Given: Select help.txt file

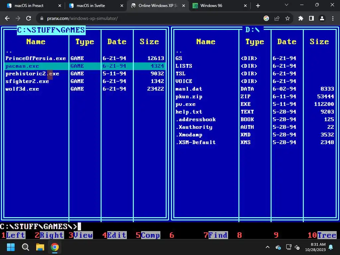Looking at the screenshot, I should (x=189, y=112).
